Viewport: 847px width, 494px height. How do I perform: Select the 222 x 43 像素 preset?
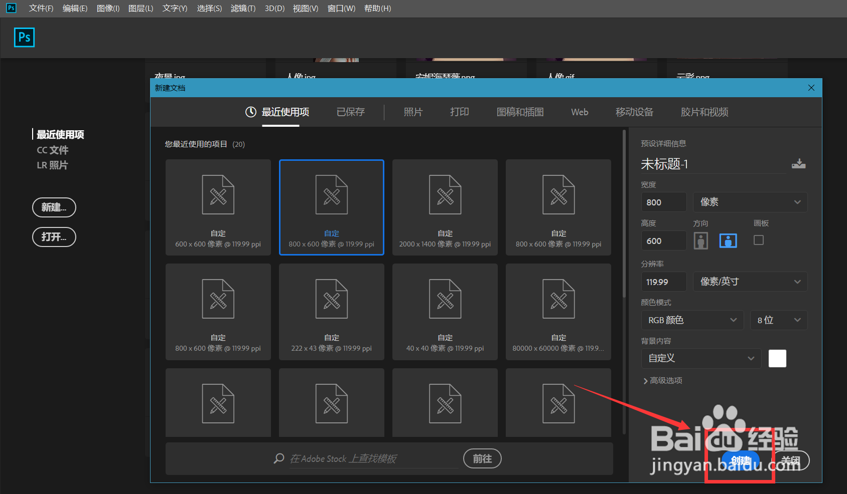click(332, 312)
